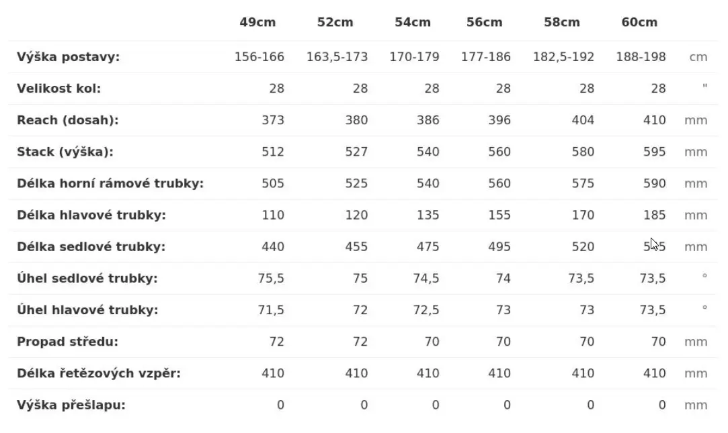Screen dimensions: 728x433
Task: Select the Výška přešlapu row label
Action: (71, 405)
